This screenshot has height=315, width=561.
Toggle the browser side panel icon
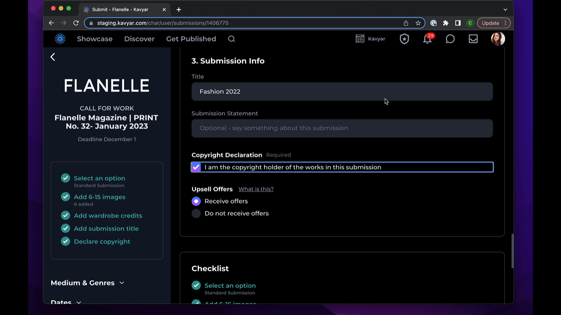458,23
